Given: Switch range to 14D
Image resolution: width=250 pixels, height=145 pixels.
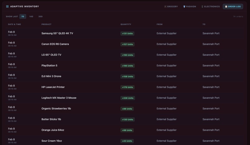Looking at the screenshot, I should tap(31, 16).
